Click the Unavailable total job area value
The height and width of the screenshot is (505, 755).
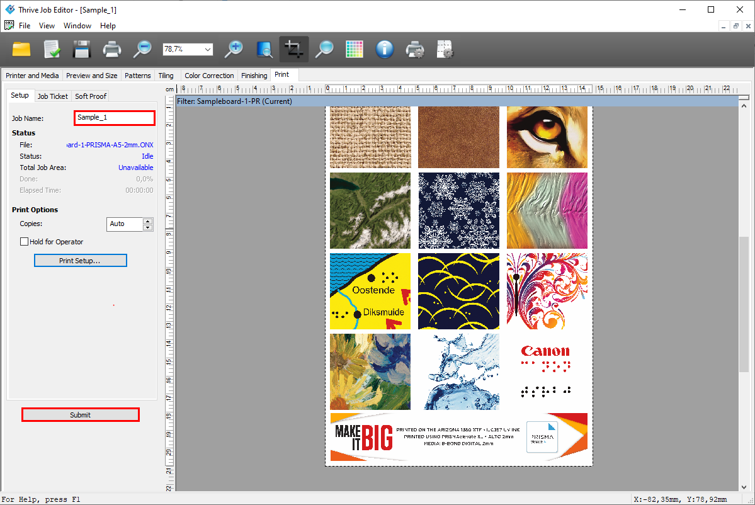[x=136, y=167]
